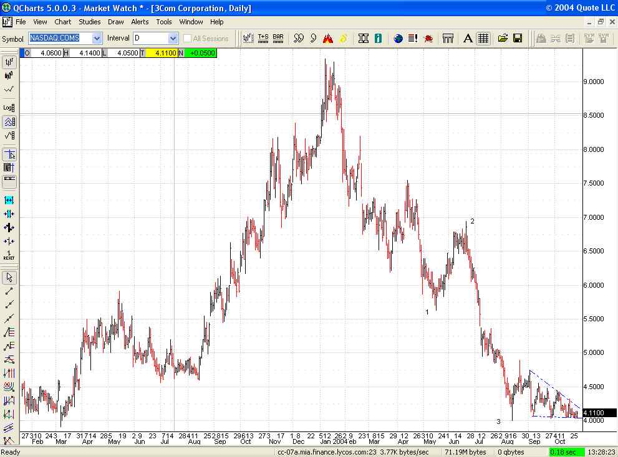Open the Time and Sales T+S window
The image size is (618, 457).
(263, 38)
